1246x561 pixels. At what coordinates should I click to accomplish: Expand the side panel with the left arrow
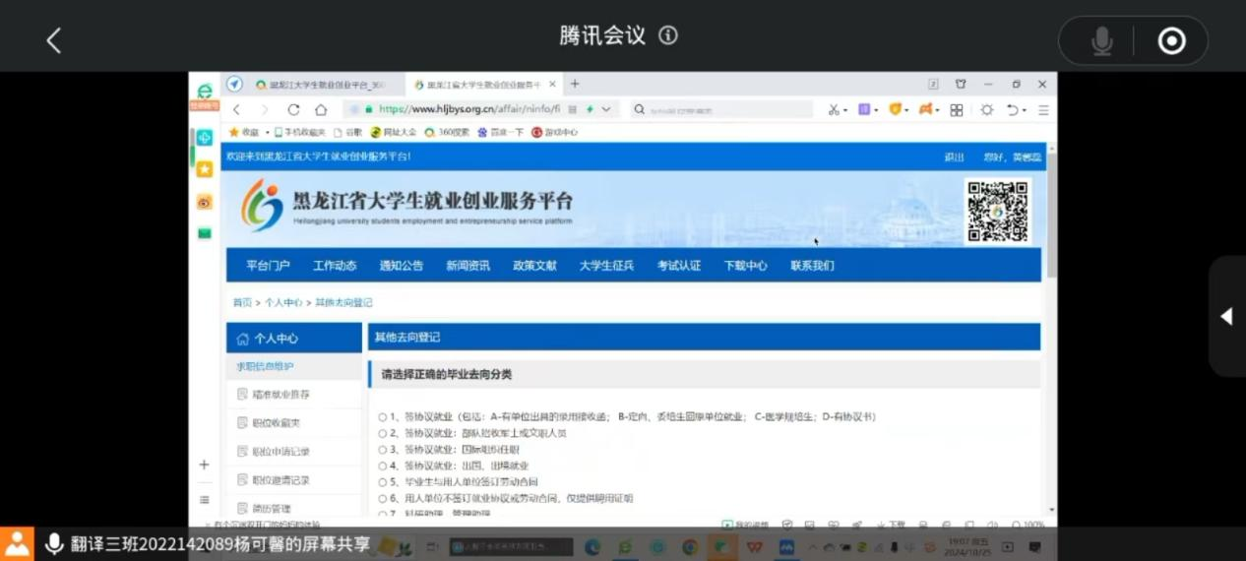pyautogui.click(x=1226, y=316)
